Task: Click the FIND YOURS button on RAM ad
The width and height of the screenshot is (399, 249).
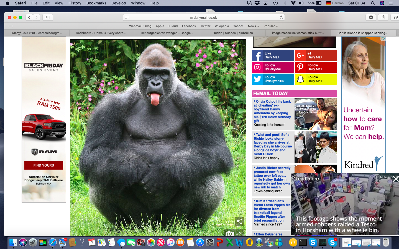Action: coord(44,165)
